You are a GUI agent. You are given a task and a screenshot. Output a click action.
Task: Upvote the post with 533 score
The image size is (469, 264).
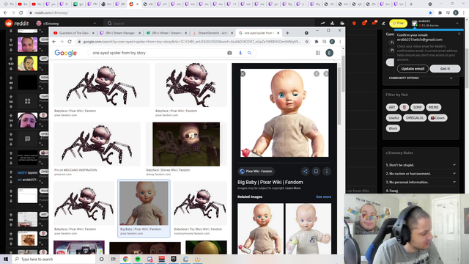coord(11,59)
